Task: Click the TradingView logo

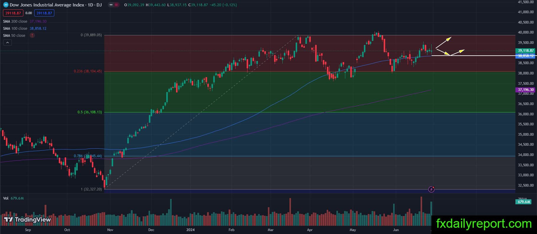Action: (27, 220)
